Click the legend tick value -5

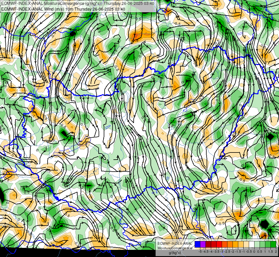(200, 252)
